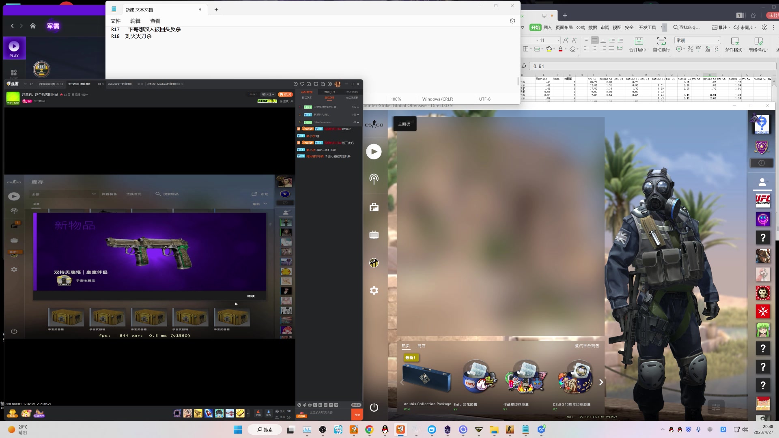Click the Douyu back arrow icon
779x438 pixels.
point(25,84)
